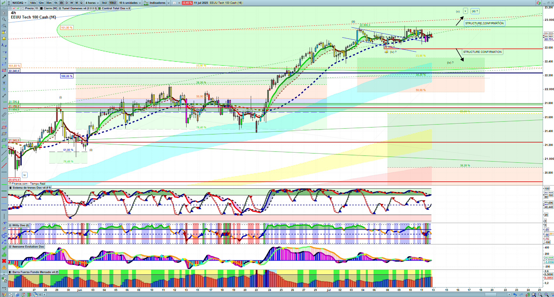
Task: Select the thumbs-up symbol tool
Action: click(x=4, y=255)
